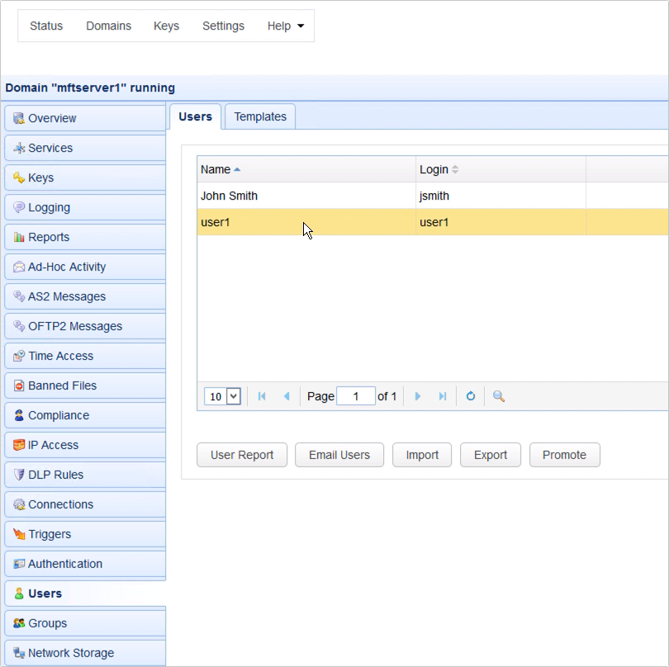Go to the previous page using the arrow icon
The height and width of the screenshot is (667, 669).
tap(287, 396)
